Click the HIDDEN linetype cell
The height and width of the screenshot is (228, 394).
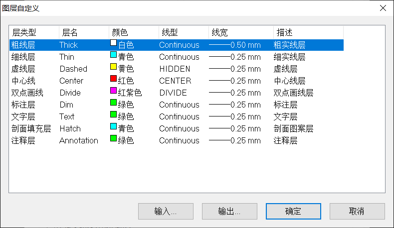coord(175,69)
